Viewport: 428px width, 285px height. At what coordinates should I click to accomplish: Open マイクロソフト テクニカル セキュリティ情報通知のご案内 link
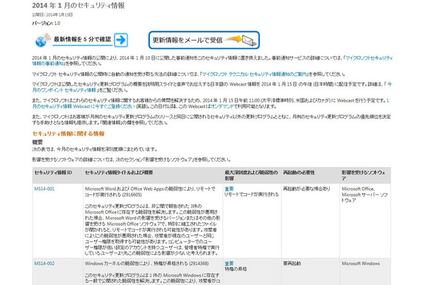pyautogui.click(x=254, y=74)
